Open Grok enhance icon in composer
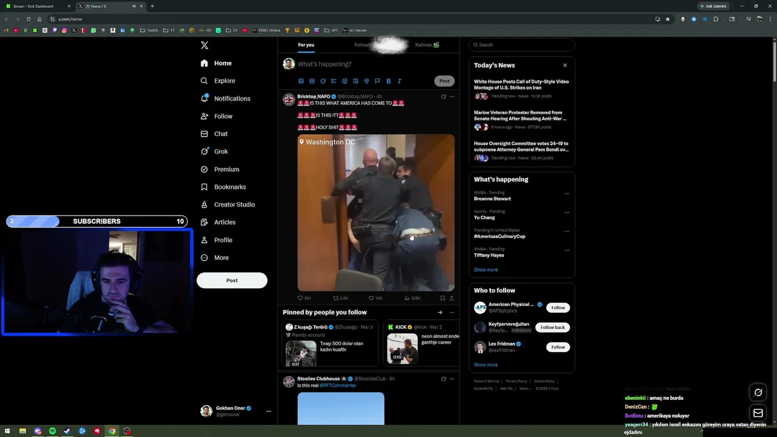The image size is (777, 437). coord(323,81)
